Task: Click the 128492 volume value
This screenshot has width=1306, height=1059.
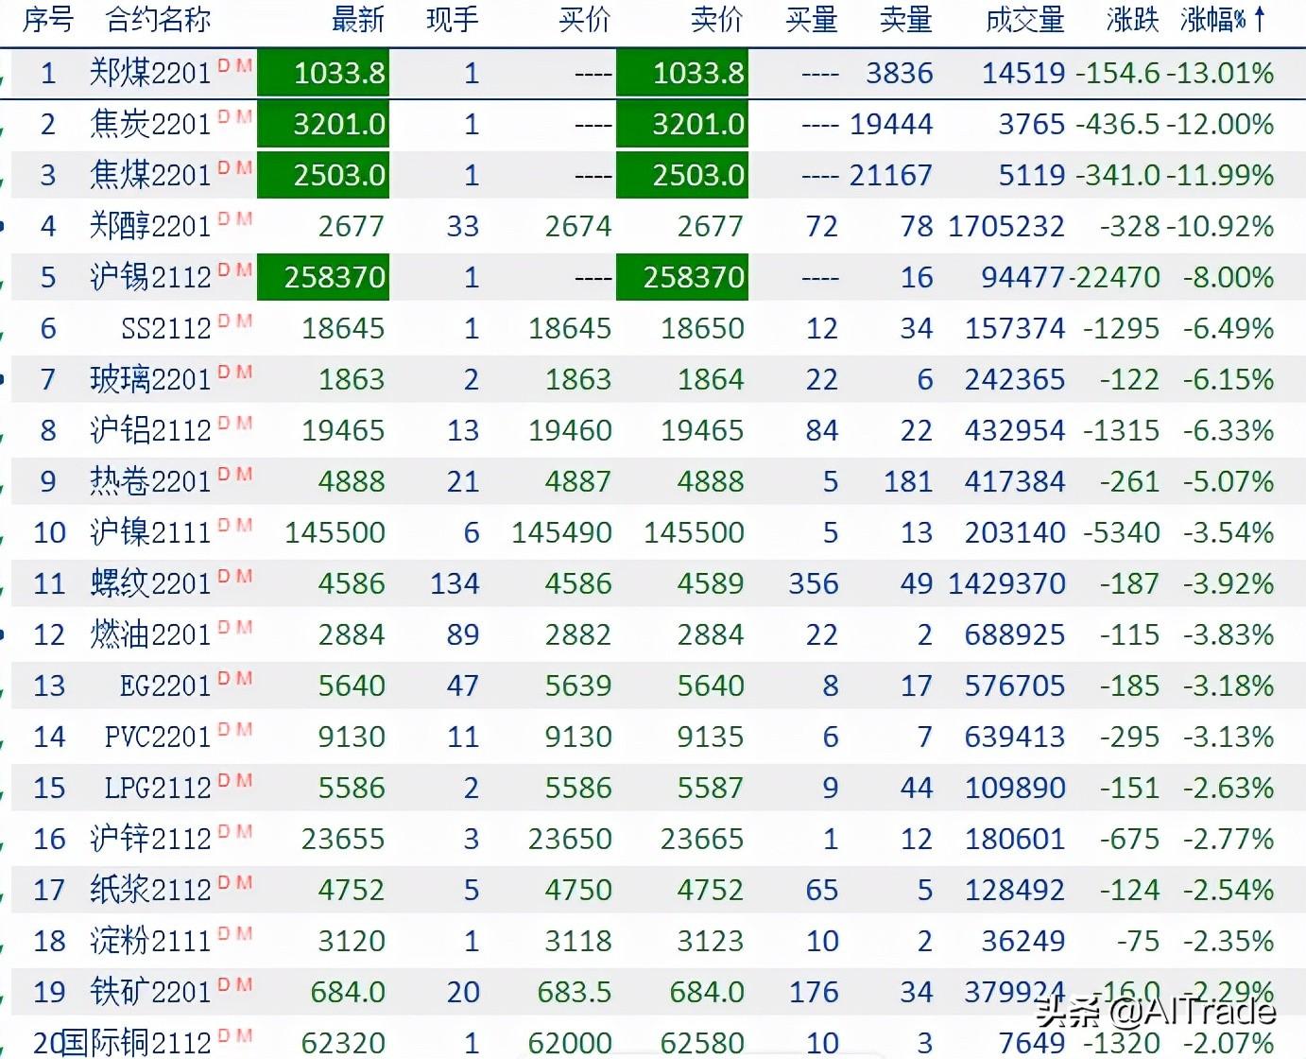Action: pos(1015,890)
